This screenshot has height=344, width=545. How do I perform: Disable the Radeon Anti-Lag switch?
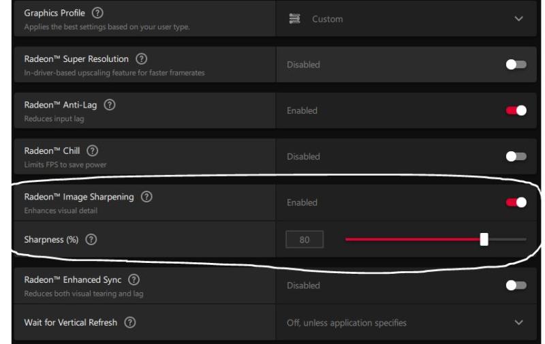(x=516, y=110)
